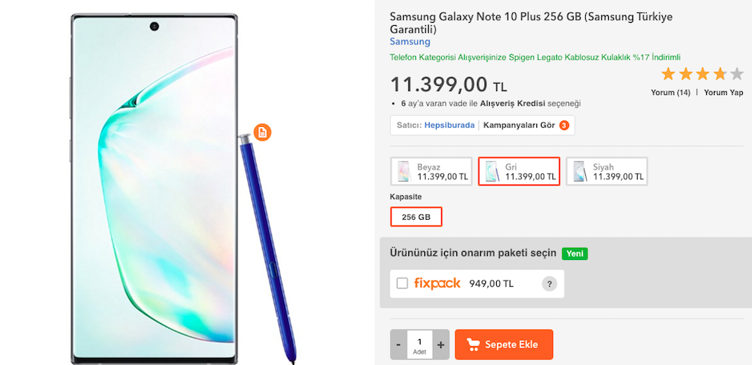Click the fixpack logo

[x=437, y=284]
